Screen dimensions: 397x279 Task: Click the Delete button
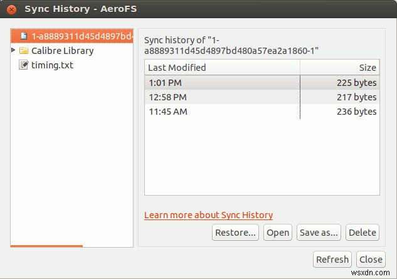click(363, 232)
